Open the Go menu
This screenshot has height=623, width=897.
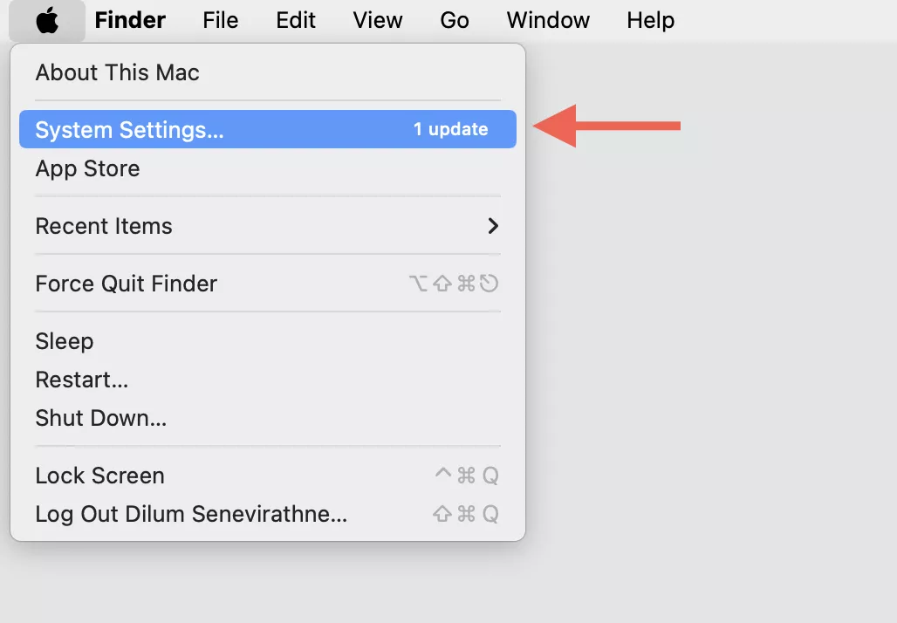pos(455,21)
